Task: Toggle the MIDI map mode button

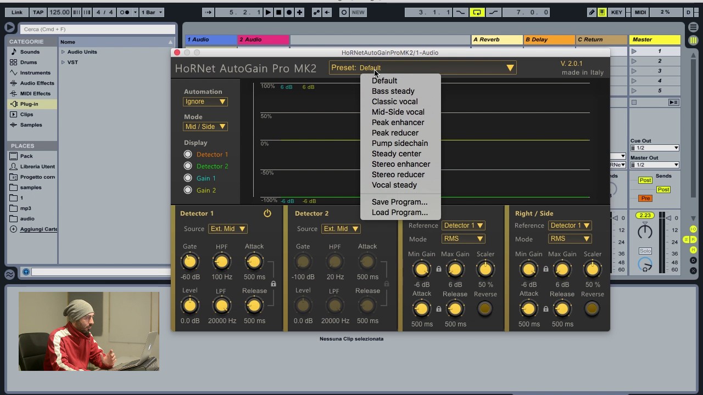Action: pos(640,12)
